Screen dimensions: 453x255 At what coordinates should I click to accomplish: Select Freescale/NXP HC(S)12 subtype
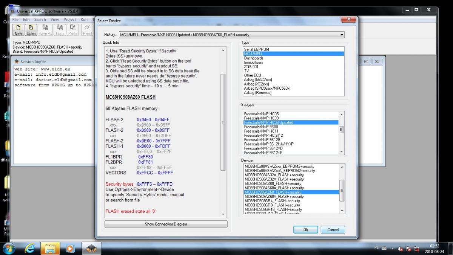291,136
